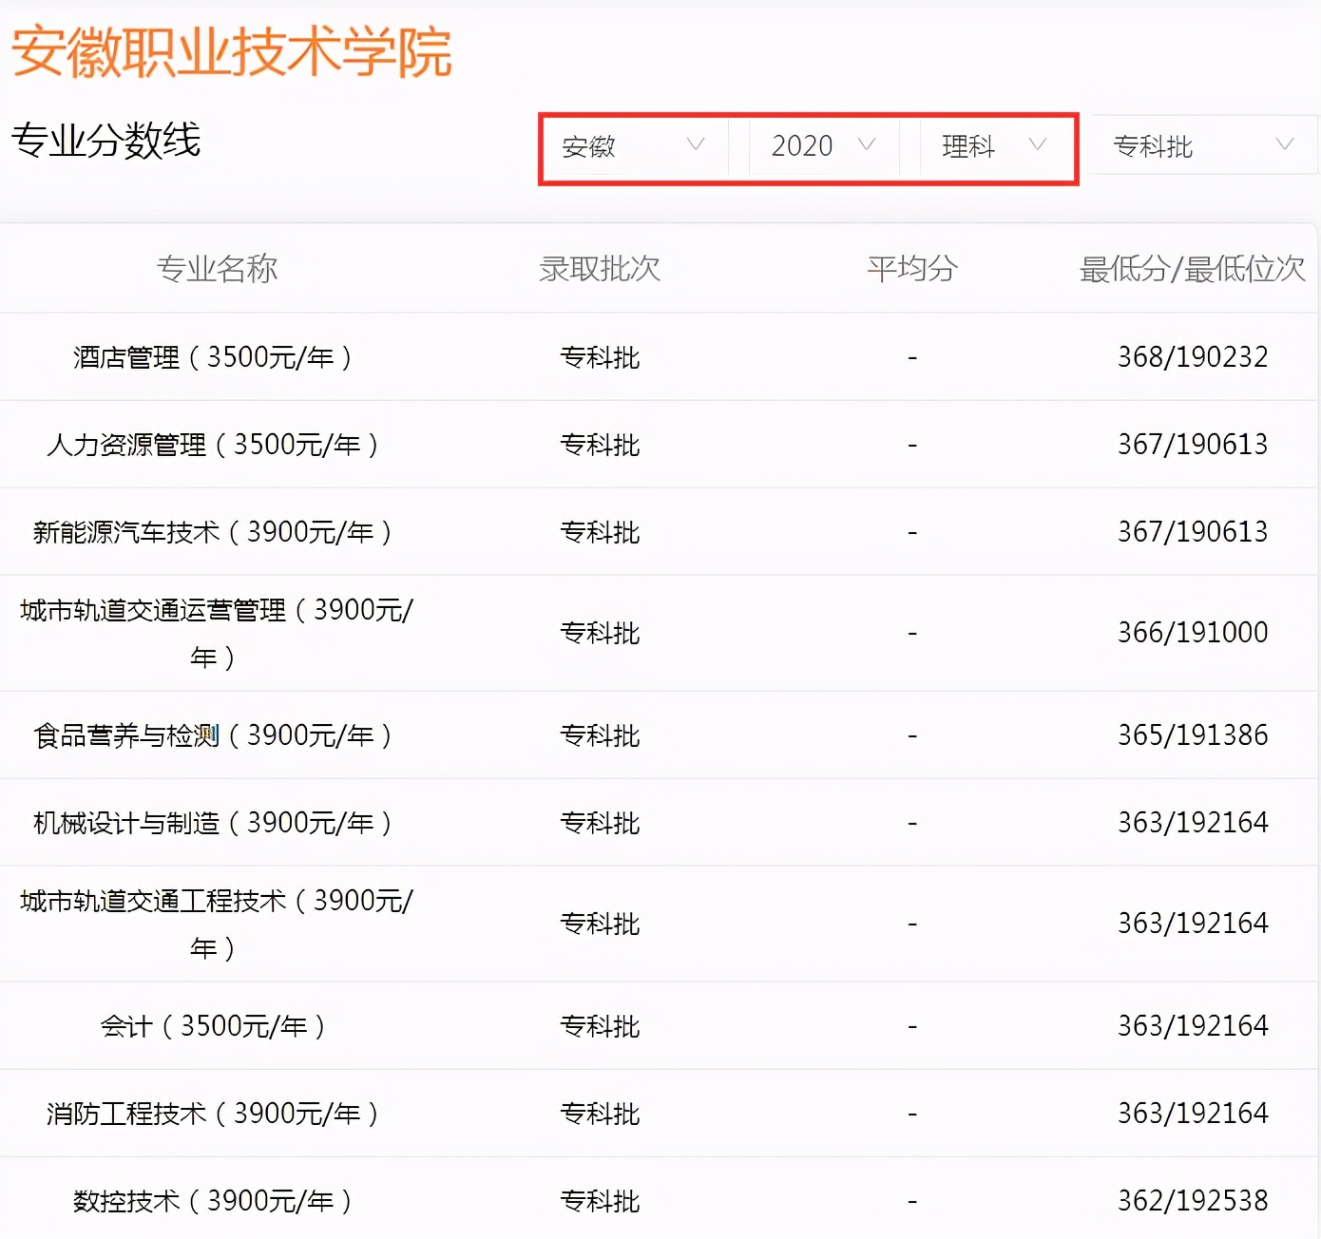
Task: Click the score 368/190232 cell
Action: click(x=1194, y=357)
